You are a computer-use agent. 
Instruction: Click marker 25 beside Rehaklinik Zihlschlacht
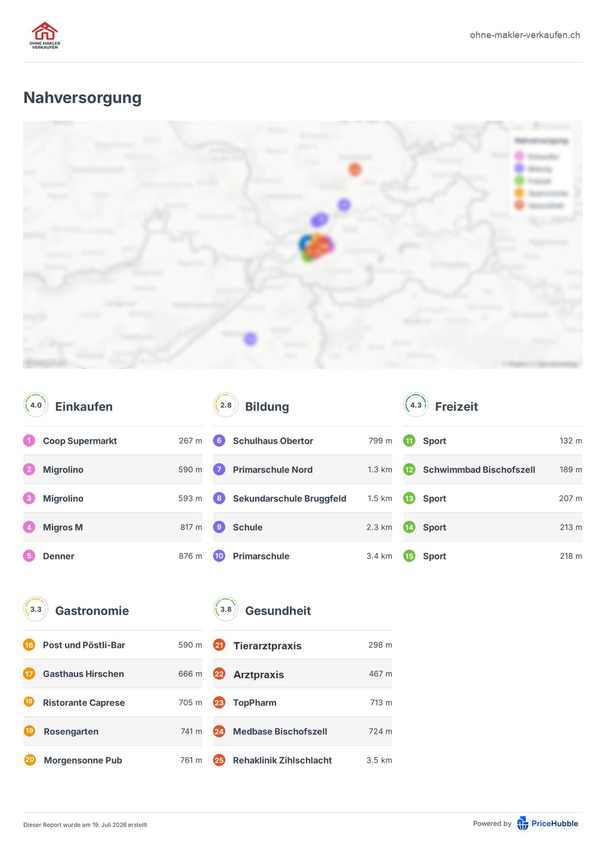219,760
